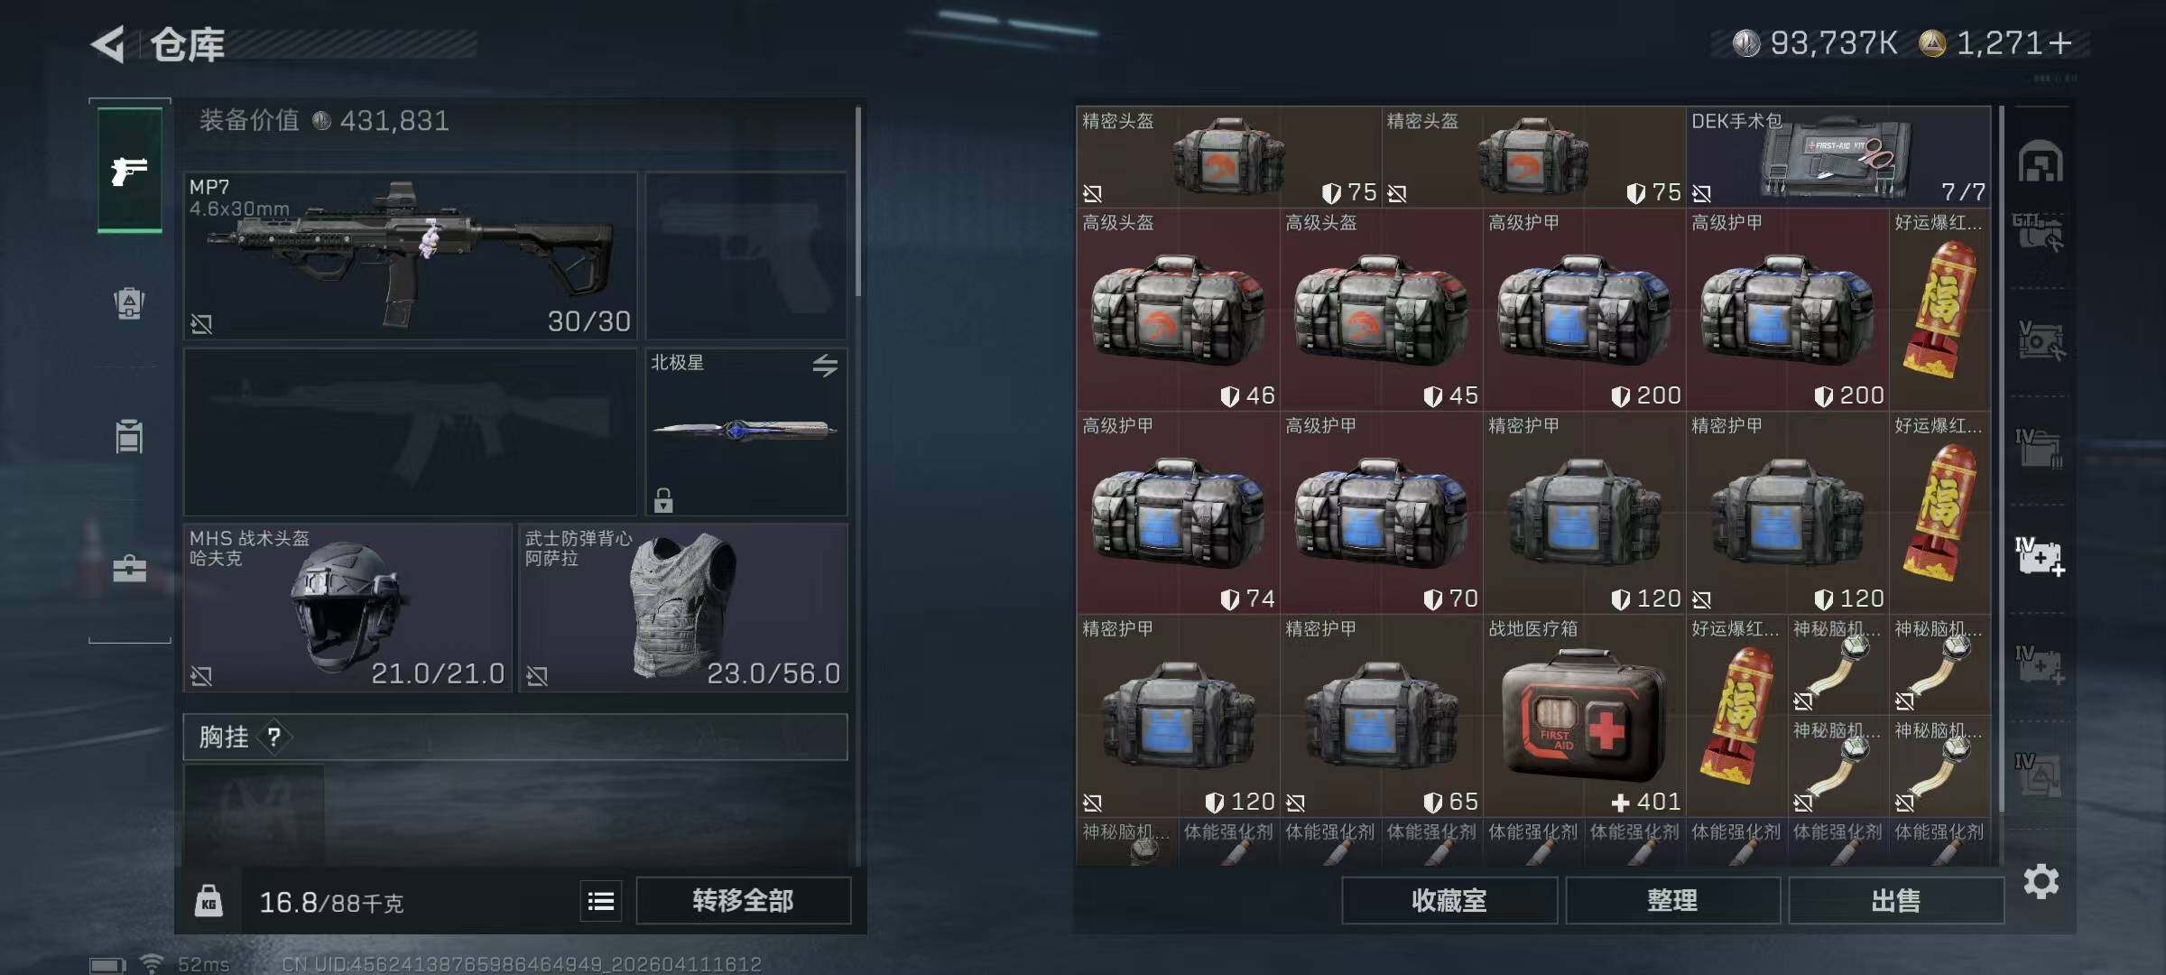The image size is (2166, 975).
Task: Open the backpack icon tab in left sidebar
Action: (x=129, y=303)
